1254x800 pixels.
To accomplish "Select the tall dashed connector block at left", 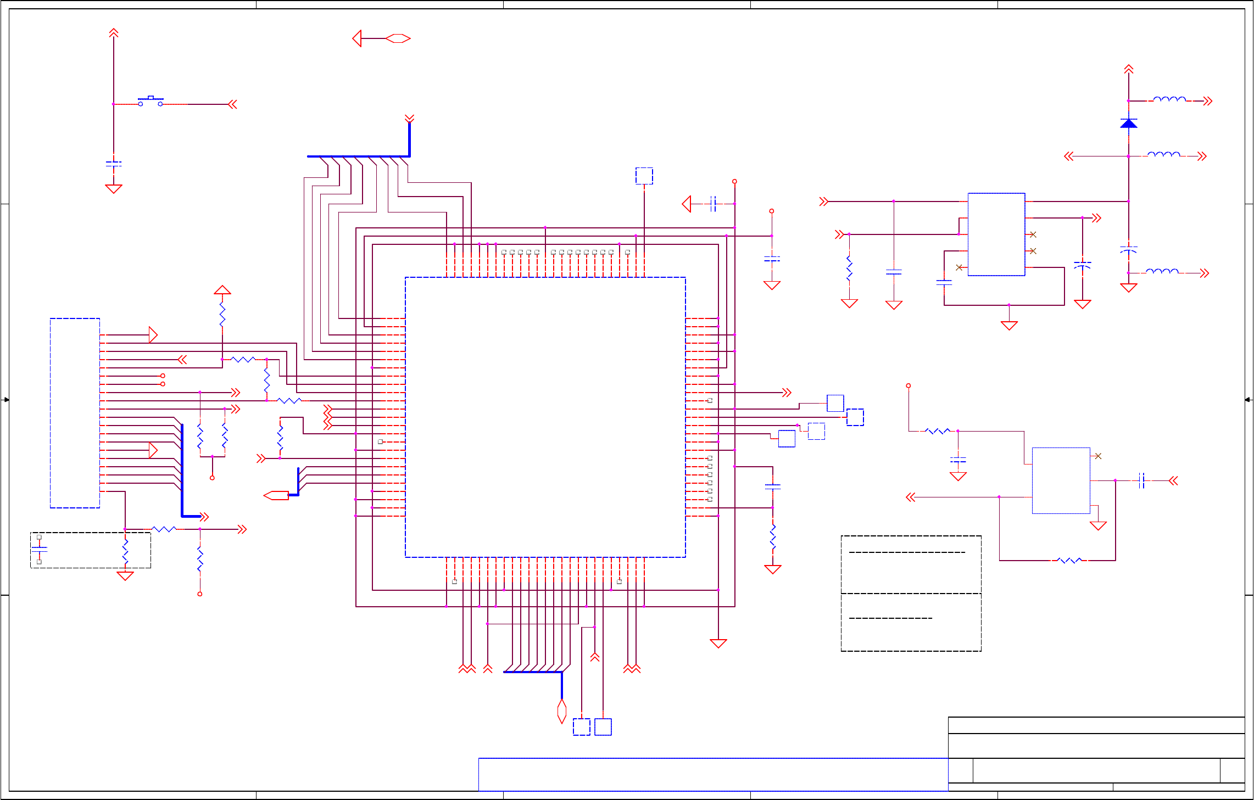I will pos(75,413).
